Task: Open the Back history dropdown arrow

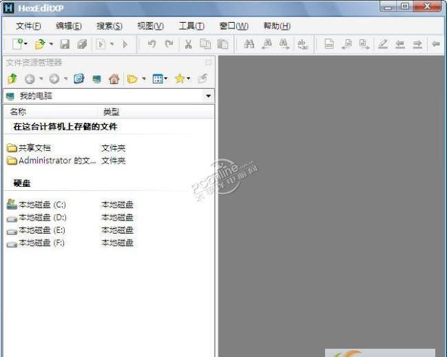Action: coord(41,79)
